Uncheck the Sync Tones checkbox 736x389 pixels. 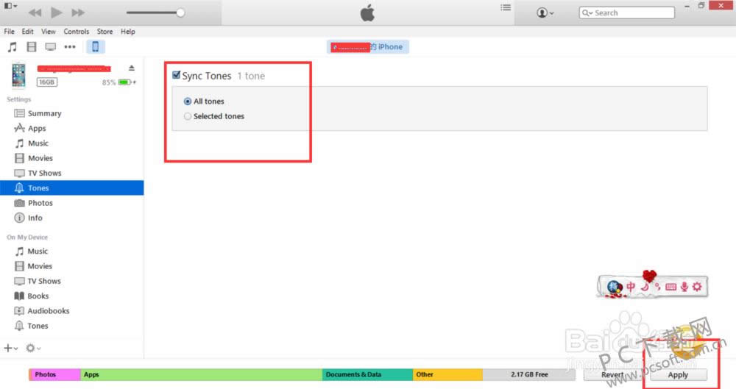pyautogui.click(x=177, y=76)
